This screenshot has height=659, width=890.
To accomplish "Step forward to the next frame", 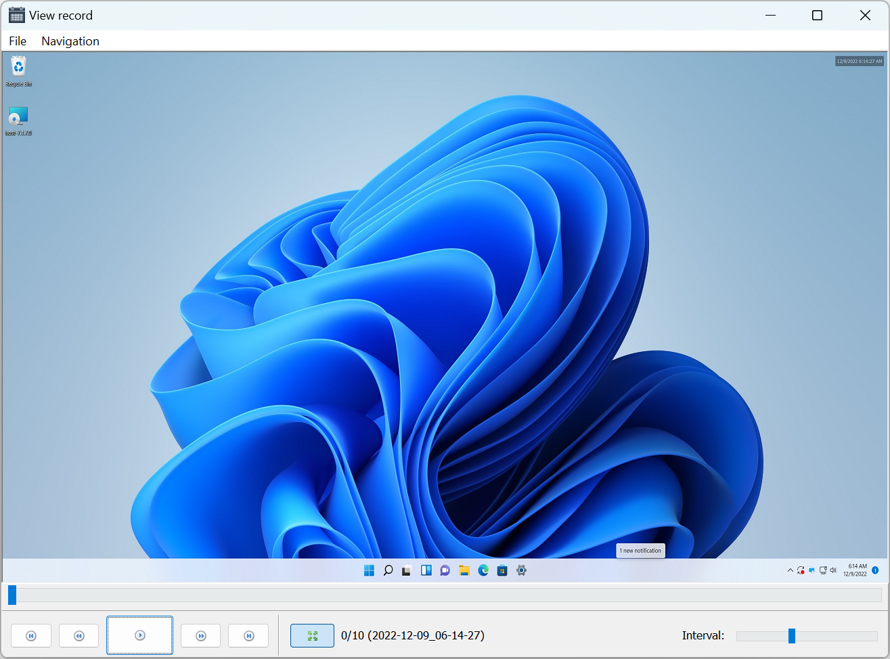I will [x=200, y=636].
